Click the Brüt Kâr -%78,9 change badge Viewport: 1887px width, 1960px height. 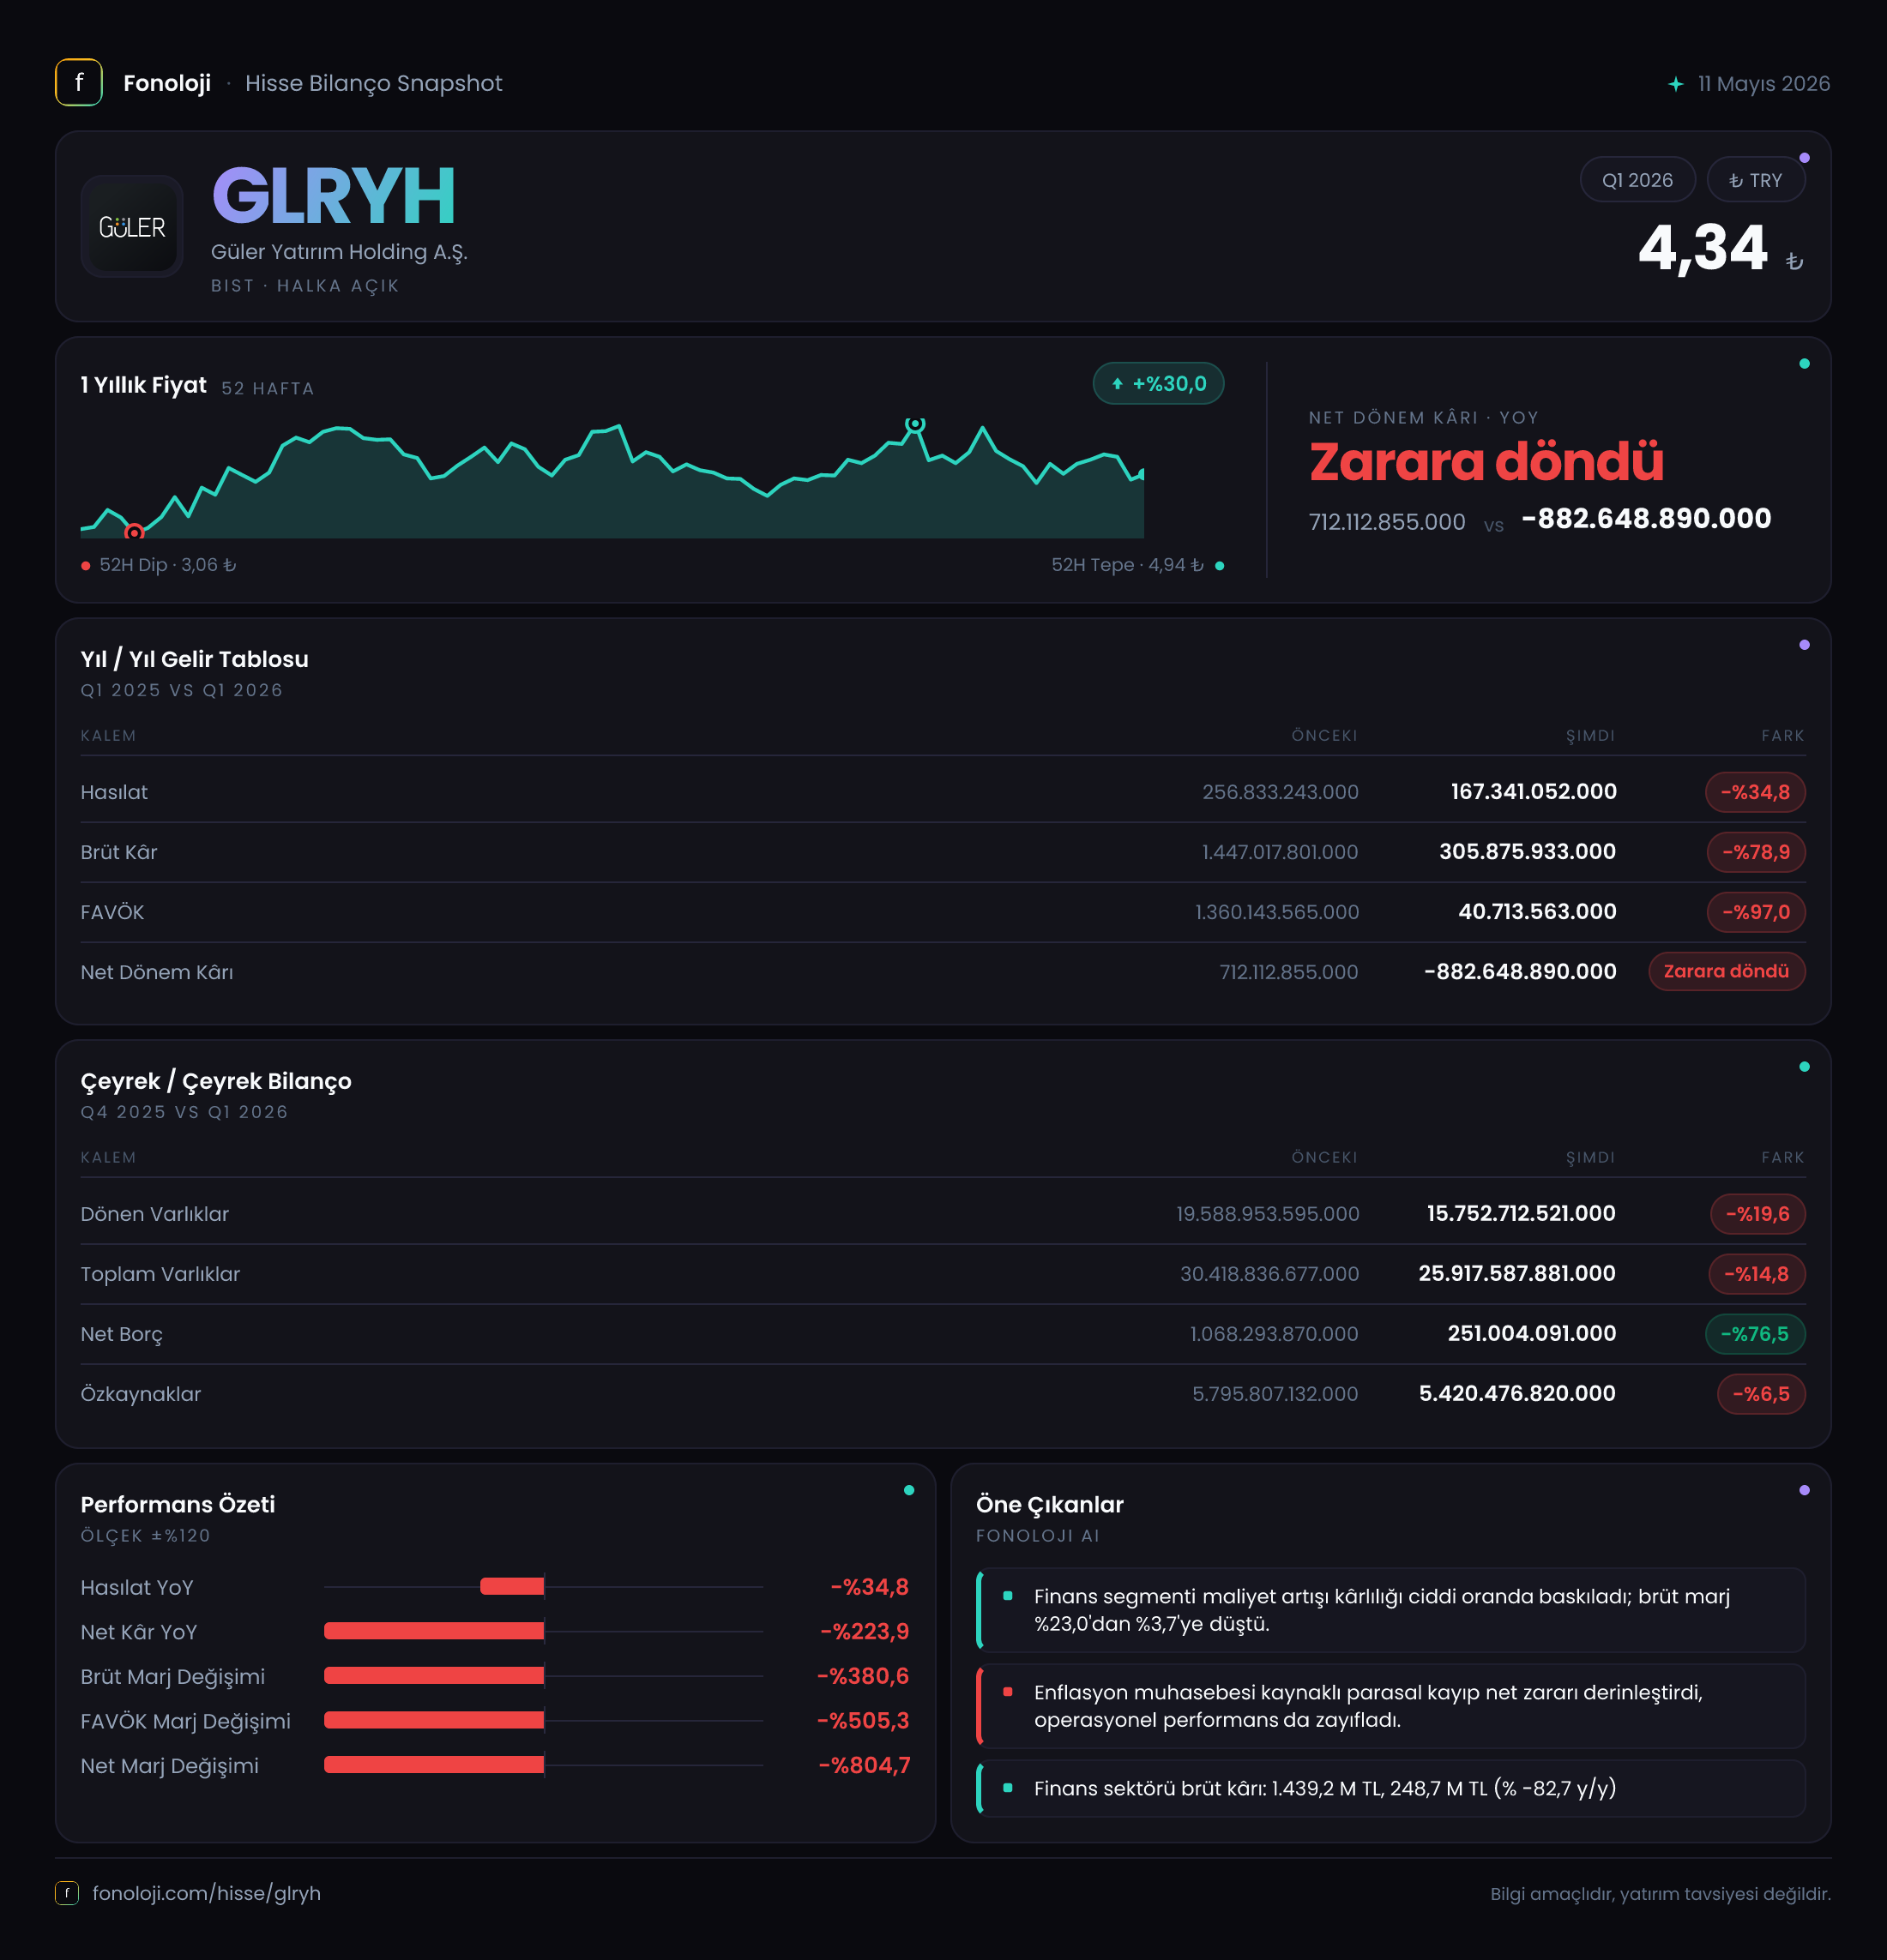click(1755, 852)
